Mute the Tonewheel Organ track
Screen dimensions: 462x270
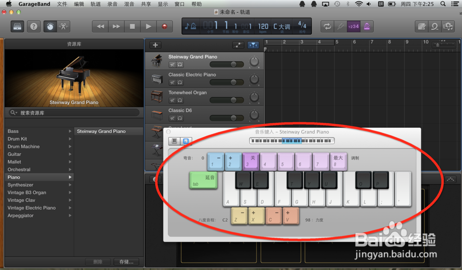172,101
